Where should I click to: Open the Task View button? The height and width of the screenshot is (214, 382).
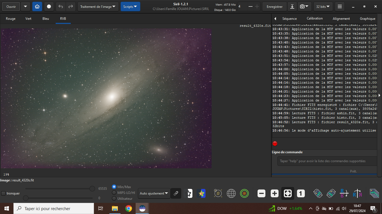pos(101,208)
